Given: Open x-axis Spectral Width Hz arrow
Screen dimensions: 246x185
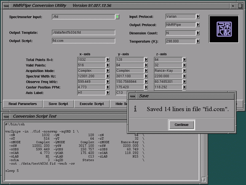Looking at the screenshot, I should 108,76.
